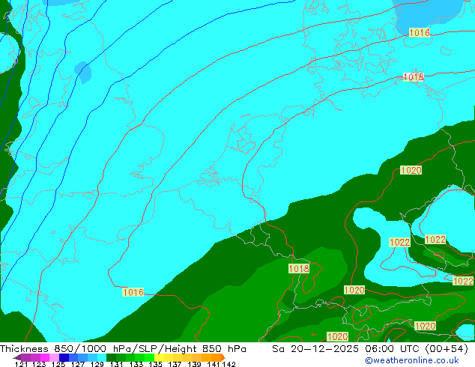
Task: Click the legend value 137
Action: pos(175,364)
